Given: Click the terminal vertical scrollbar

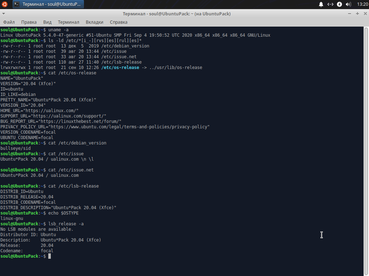Looking at the screenshot, I should coord(366,151).
